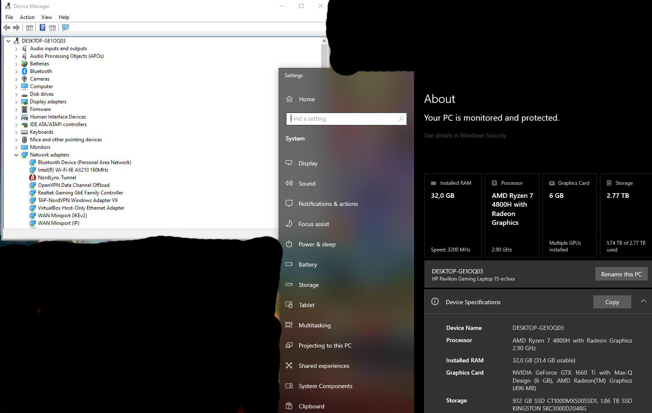This screenshot has height=413, width=652.
Task: Expand the Disk drives category
Action: point(16,94)
